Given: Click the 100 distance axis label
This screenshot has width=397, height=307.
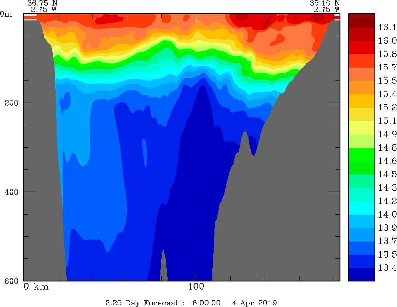Looking at the screenshot, I should (196, 287).
